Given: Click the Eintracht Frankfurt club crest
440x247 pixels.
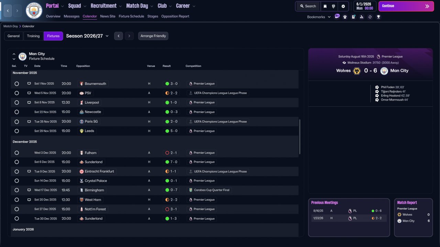Looking at the screenshot, I should [81, 172].
